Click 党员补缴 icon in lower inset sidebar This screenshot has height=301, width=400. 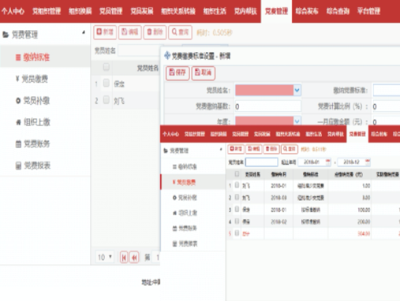click(174, 198)
